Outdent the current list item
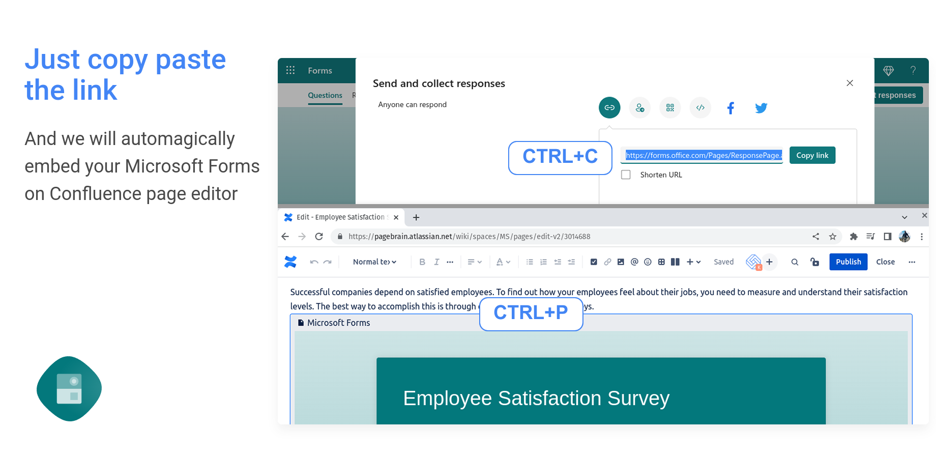Screen dimensions: 936x458 pyautogui.click(x=558, y=262)
